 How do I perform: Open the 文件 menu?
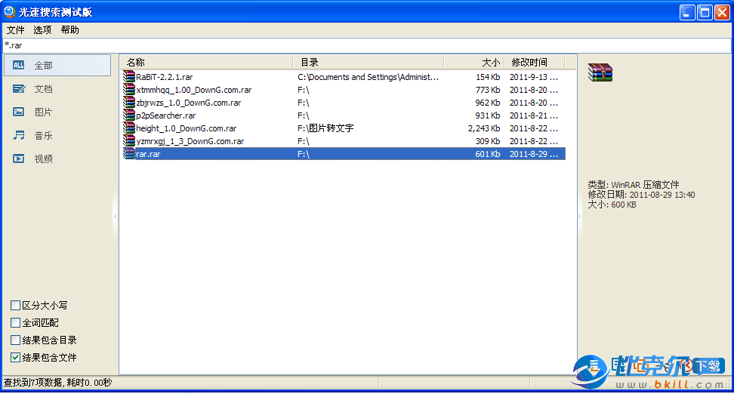15,30
